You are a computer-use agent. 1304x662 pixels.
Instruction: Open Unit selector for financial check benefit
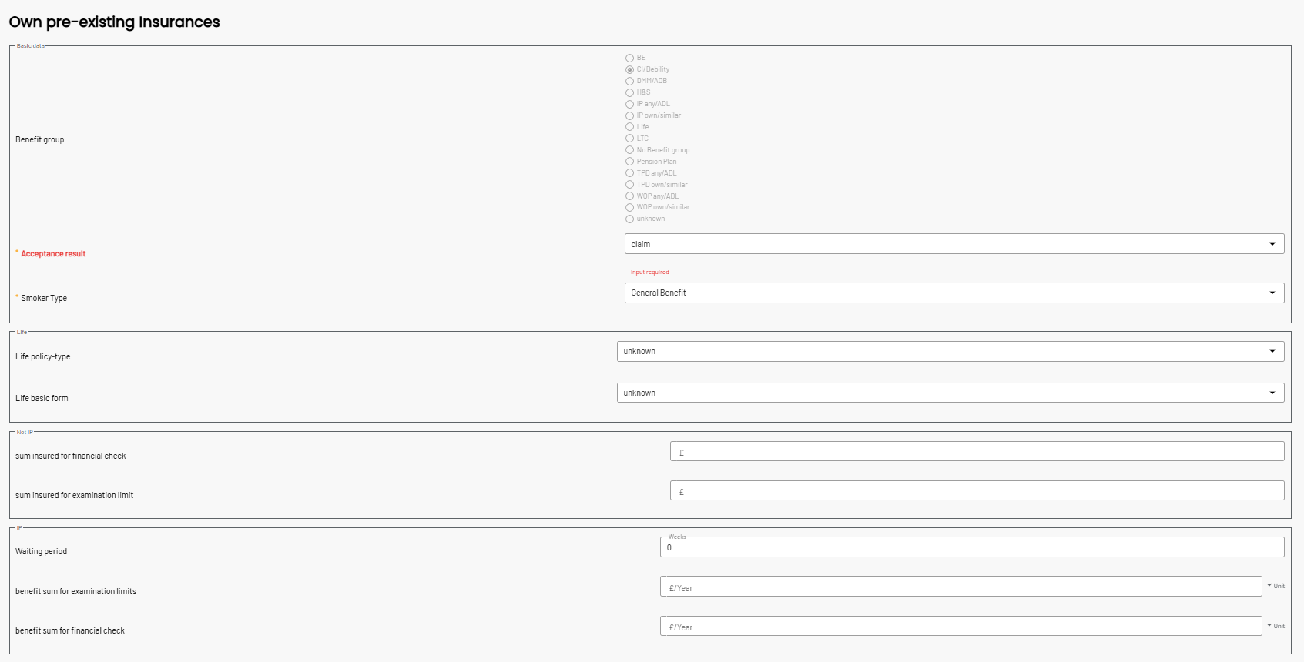[x=1276, y=626]
